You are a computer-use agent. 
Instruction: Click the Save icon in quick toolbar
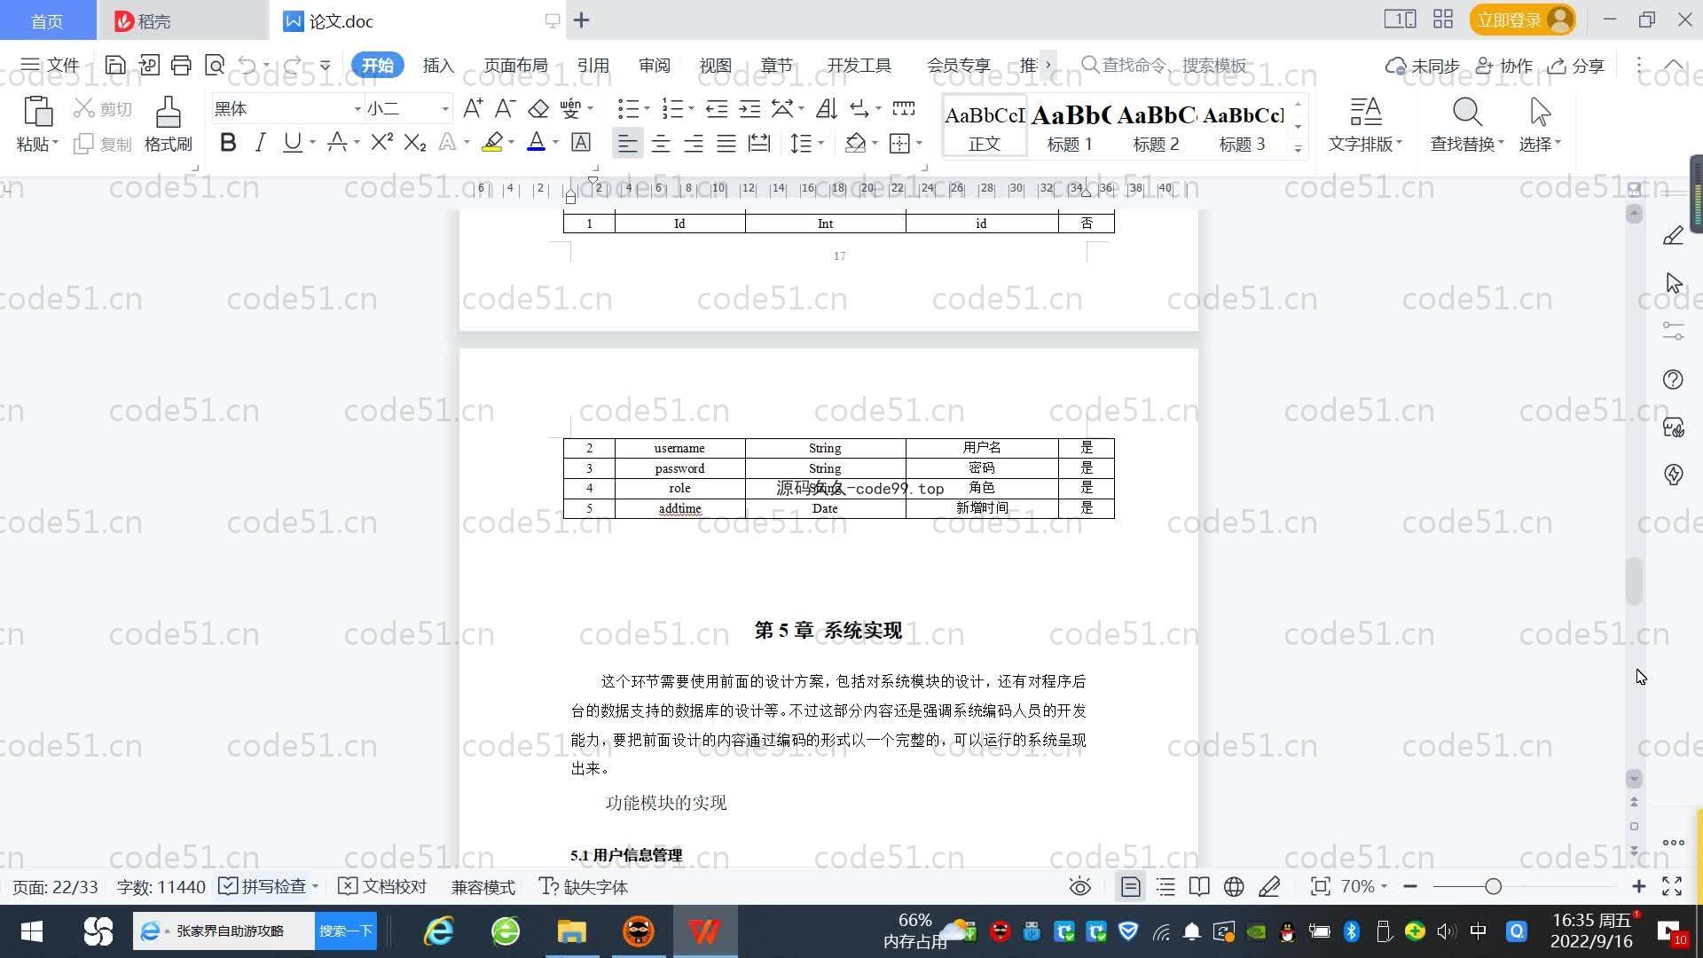115,65
